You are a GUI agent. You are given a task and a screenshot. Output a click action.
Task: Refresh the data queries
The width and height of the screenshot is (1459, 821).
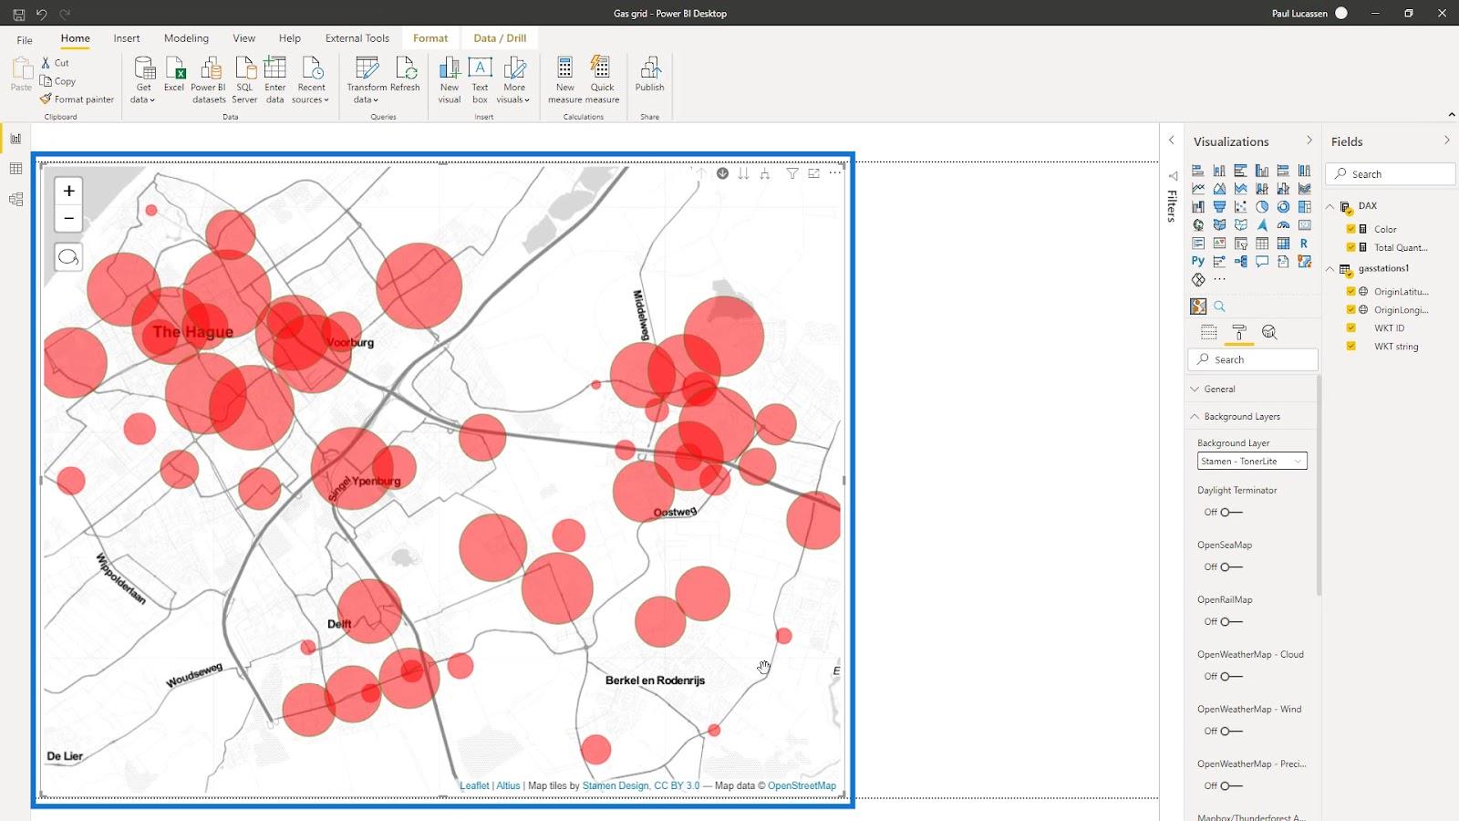405,75
